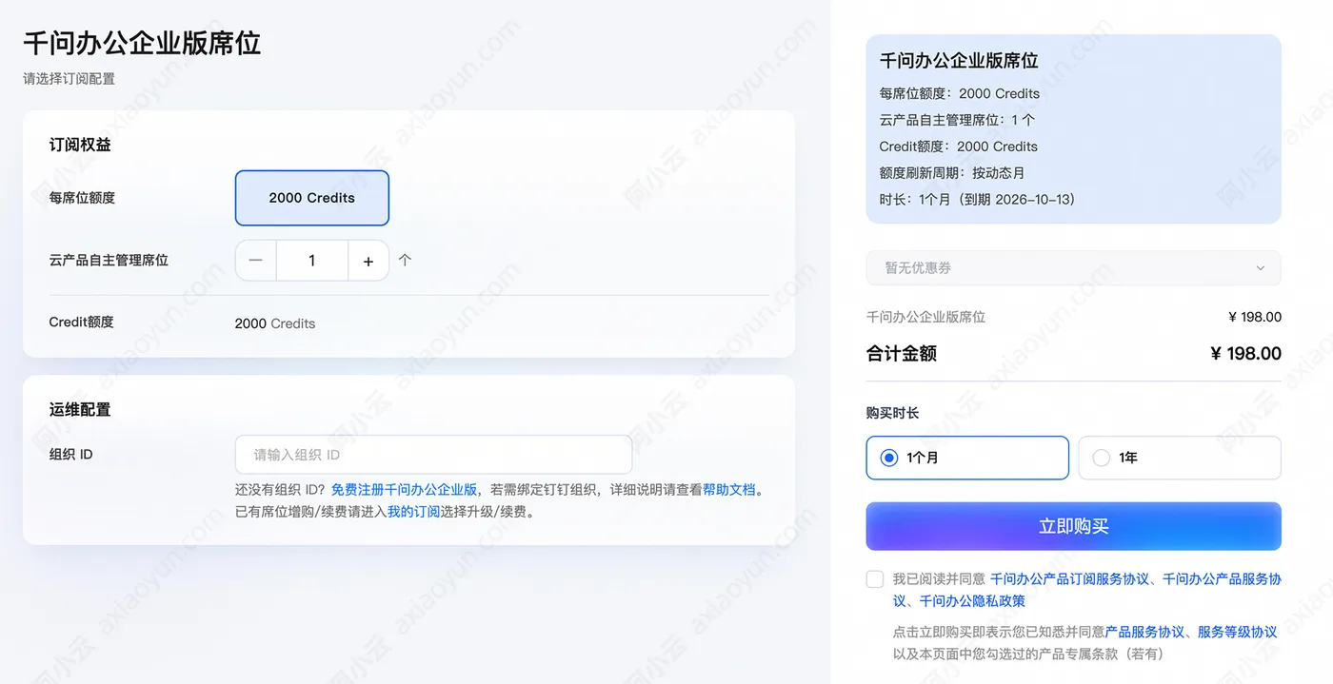This screenshot has width=1333, height=684.
Task: Select the 1个月 purchase duration
Action: [x=967, y=458]
